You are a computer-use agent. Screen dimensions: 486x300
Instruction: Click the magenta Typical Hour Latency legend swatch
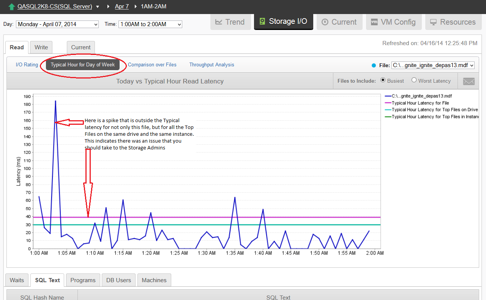[x=388, y=103]
